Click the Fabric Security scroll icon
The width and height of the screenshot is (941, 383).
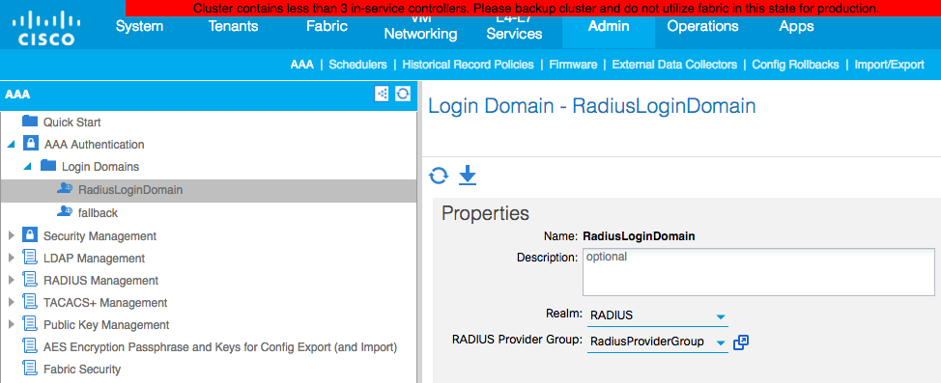(x=30, y=369)
